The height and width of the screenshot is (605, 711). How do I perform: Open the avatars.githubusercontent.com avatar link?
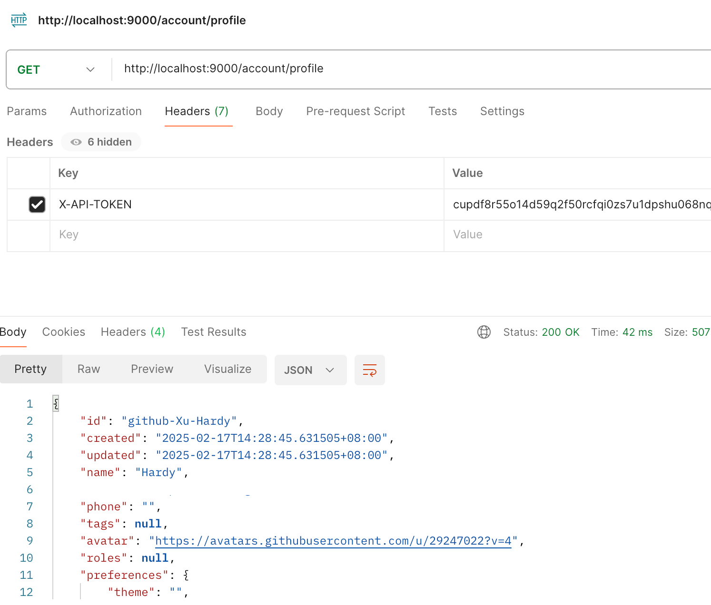(x=333, y=541)
